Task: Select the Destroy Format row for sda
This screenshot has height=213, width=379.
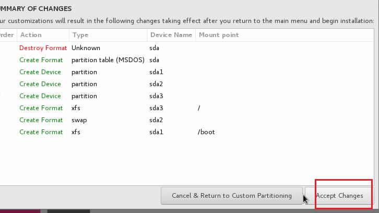Action: point(157,48)
